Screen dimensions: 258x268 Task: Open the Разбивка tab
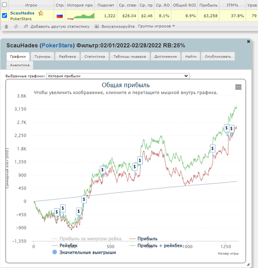pyautogui.click(x=67, y=56)
